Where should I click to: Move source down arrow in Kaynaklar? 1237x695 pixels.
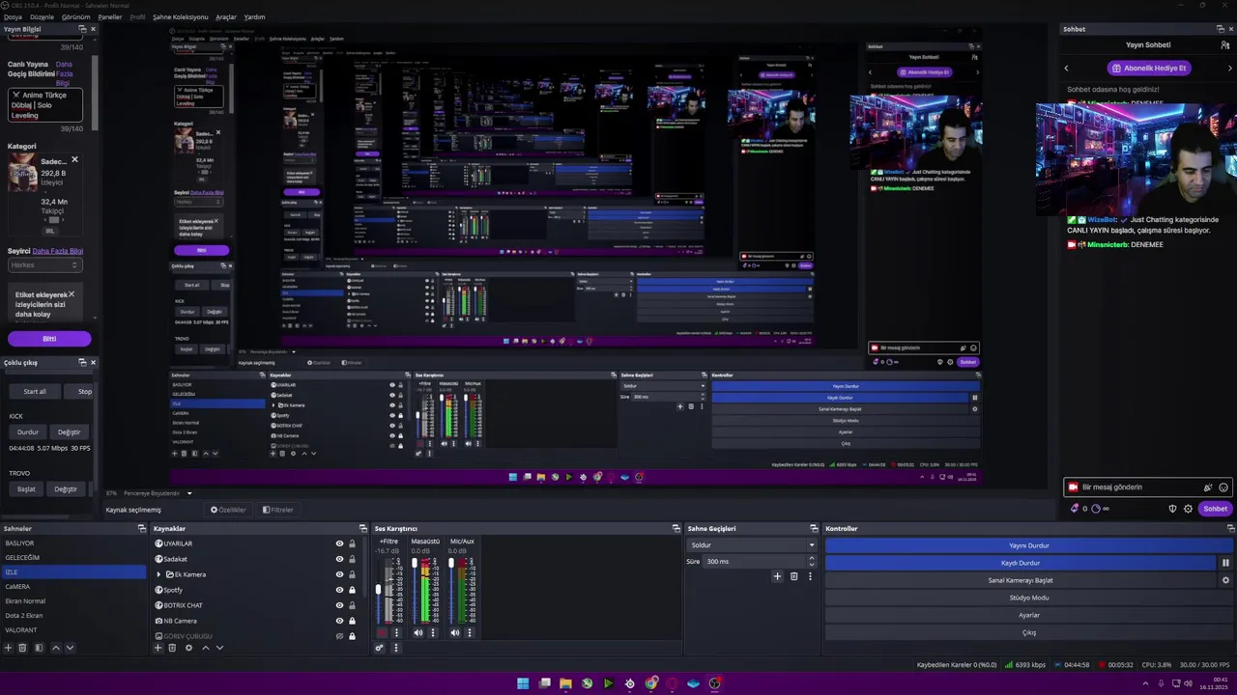tap(219, 648)
